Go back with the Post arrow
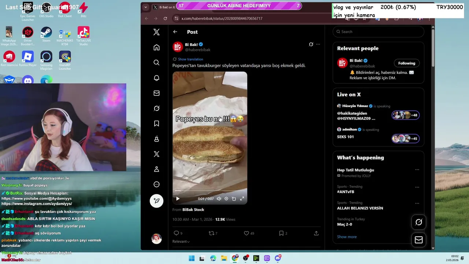469x264 pixels. [175, 32]
